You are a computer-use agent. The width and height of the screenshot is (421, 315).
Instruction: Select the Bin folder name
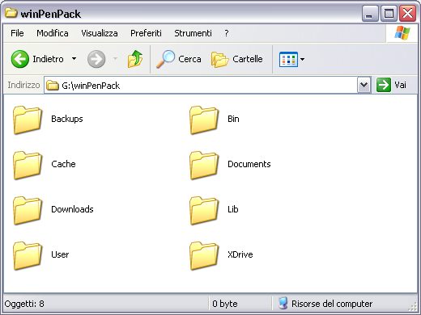click(x=233, y=119)
